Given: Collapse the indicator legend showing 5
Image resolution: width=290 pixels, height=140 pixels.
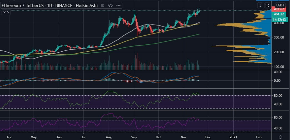Looking at the screenshot, I should pos(6,12).
